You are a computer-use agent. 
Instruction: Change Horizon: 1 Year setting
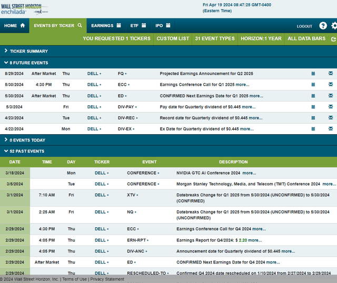(x=261, y=38)
